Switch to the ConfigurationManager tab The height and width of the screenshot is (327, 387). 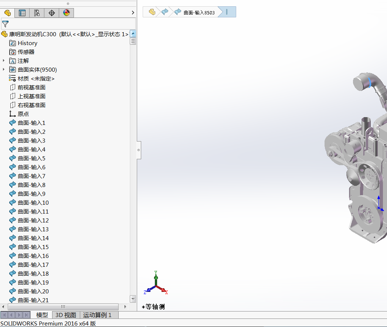pos(37,13)
